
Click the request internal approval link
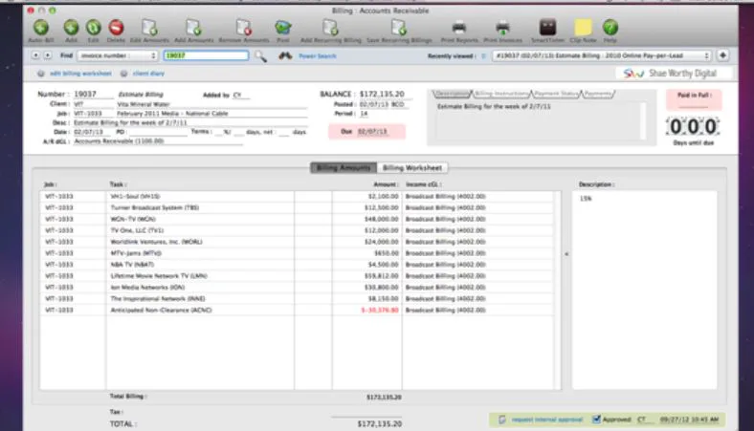(546, 420)
